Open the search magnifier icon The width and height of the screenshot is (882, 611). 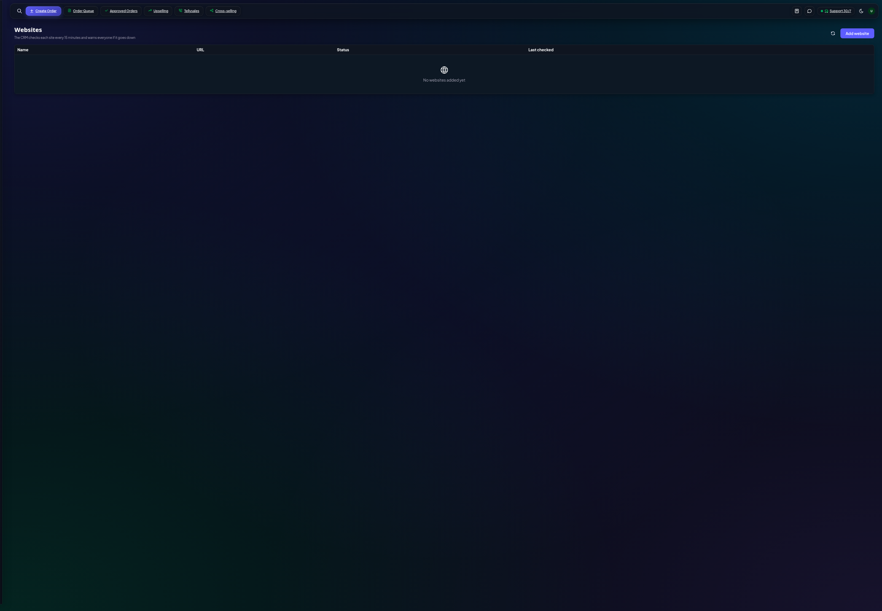(x=20, y=11)
